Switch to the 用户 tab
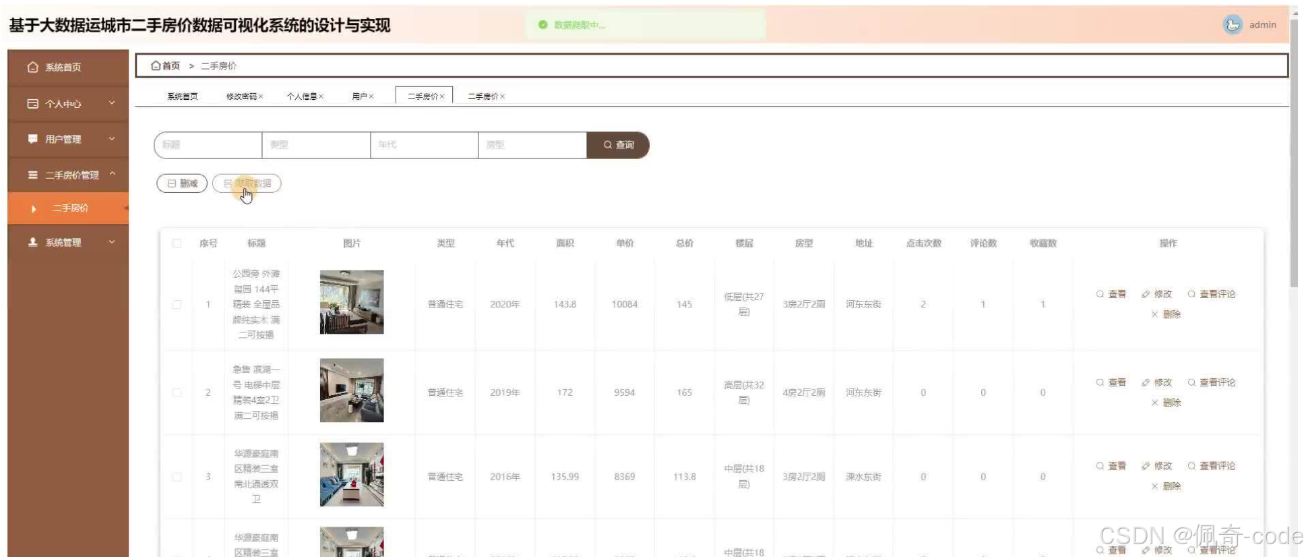The image size is (1306, 557). pos(359,96)
